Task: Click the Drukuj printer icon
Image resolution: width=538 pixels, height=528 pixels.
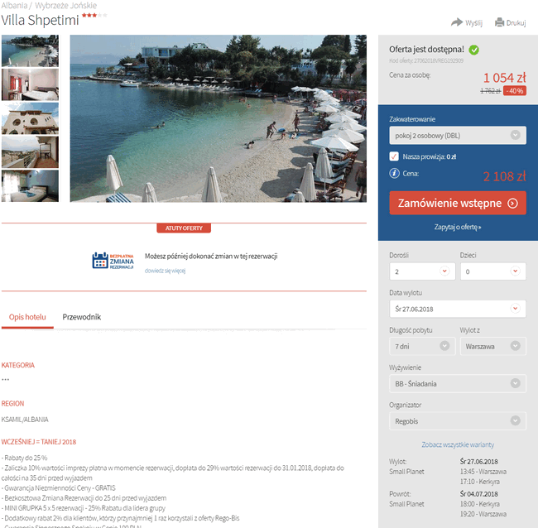Action: point(500,22)
